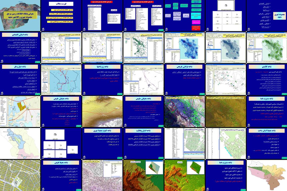Image resolution: width=287 pixels, height=191 pixels.
Task: Click the magenta box in the flowchart slide
Action: click(x=196, y=22)
